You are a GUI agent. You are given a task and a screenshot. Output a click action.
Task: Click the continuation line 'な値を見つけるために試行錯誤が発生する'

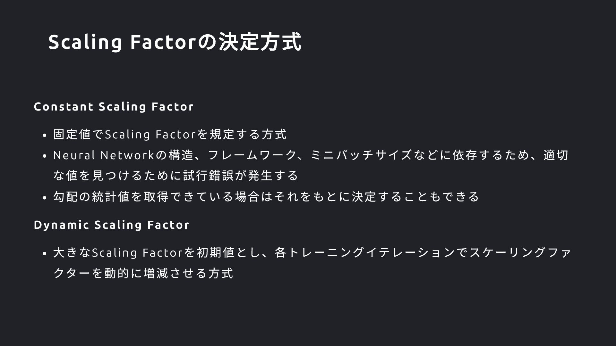click(176, 176)
